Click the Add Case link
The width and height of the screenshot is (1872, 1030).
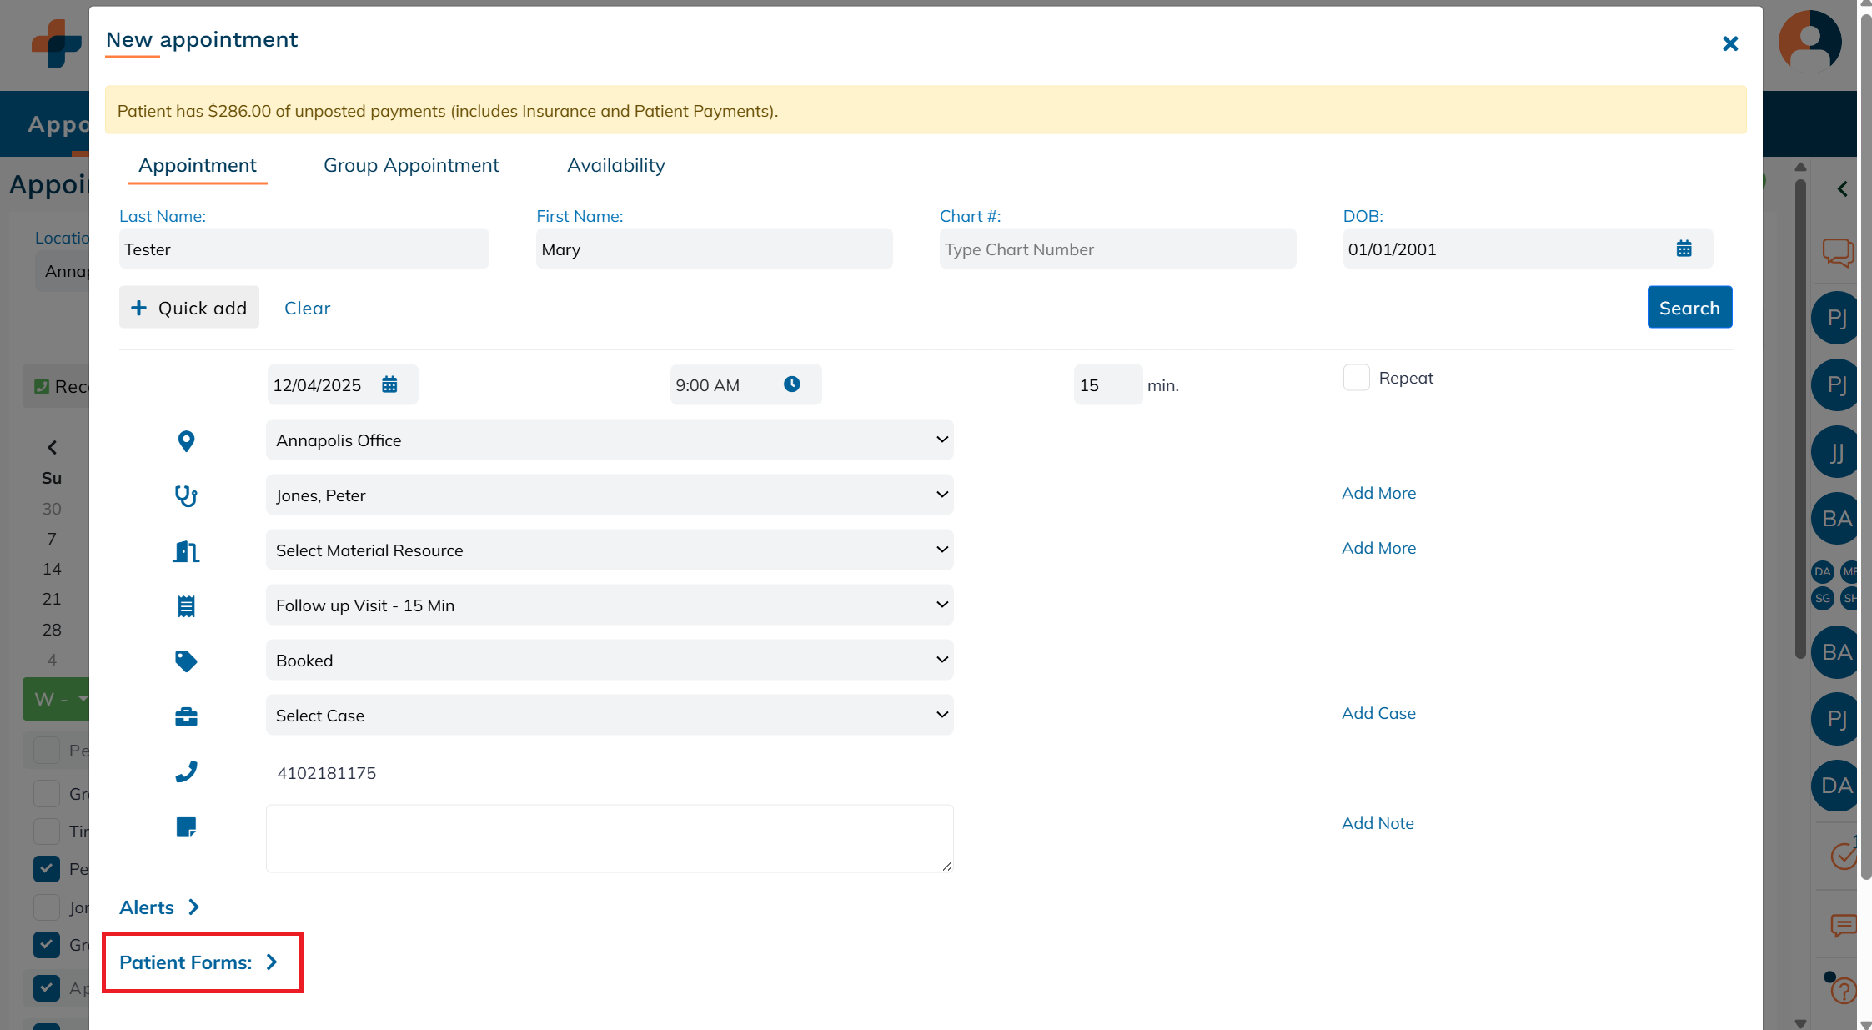coord(1378,713)
